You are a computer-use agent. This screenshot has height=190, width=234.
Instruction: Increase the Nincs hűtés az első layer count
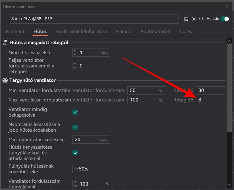pyautogui.click(x=75, y=51)
